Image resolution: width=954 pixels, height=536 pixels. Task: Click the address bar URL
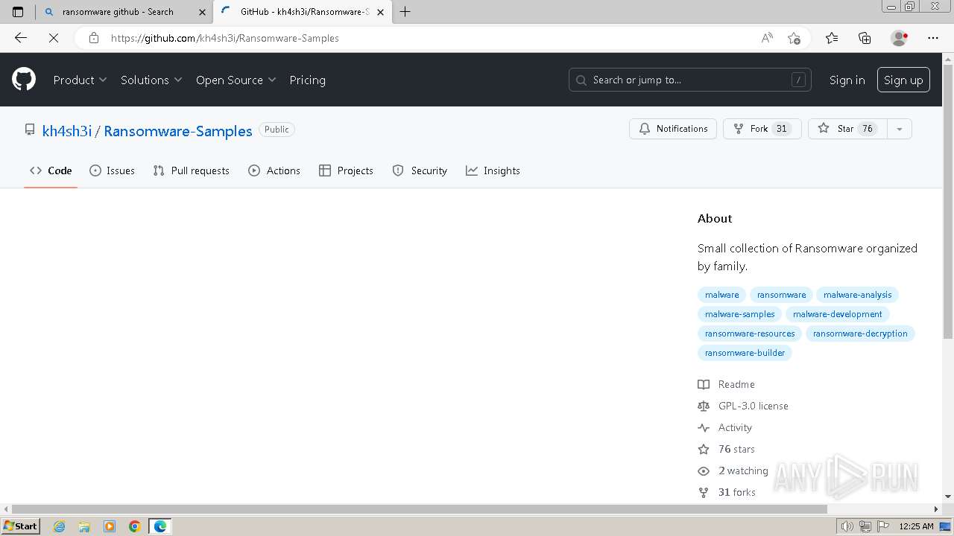coord(225,38)
